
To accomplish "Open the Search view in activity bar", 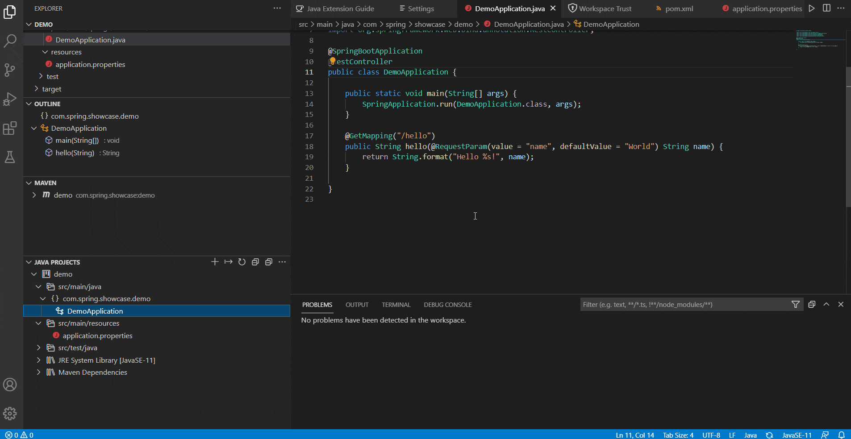I will [x=10, y=41].
